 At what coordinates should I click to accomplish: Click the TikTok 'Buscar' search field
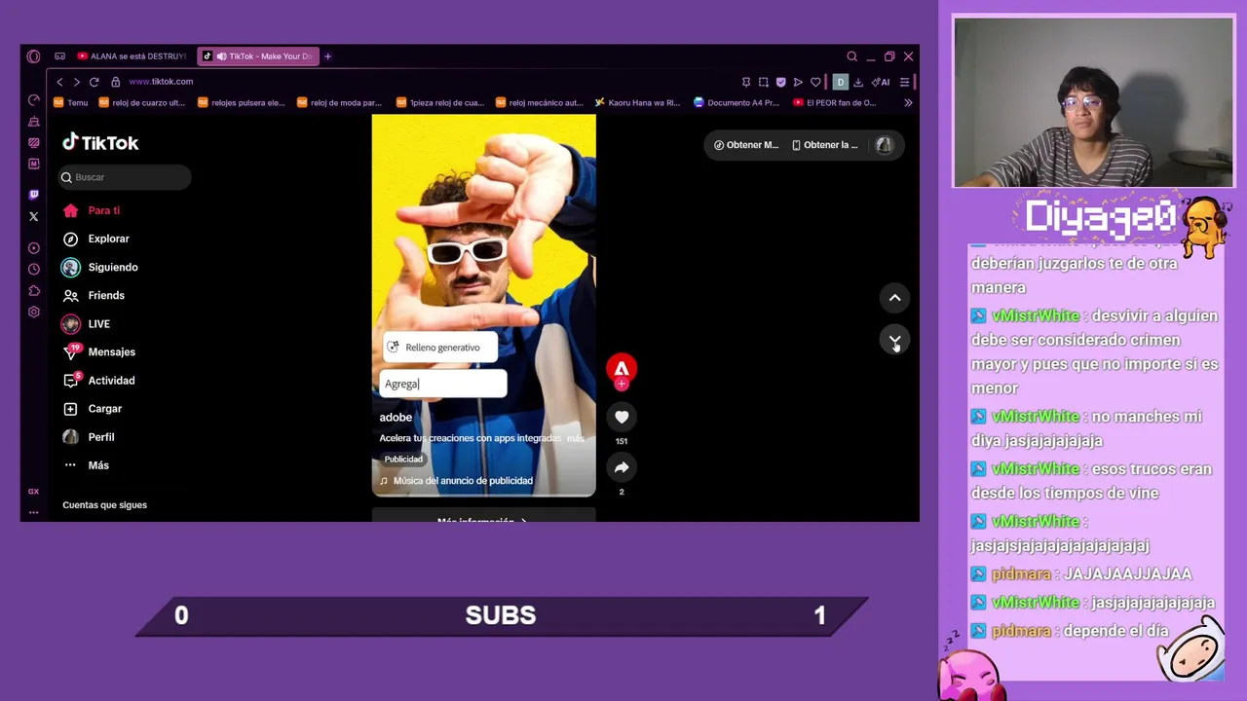[125, 177]
